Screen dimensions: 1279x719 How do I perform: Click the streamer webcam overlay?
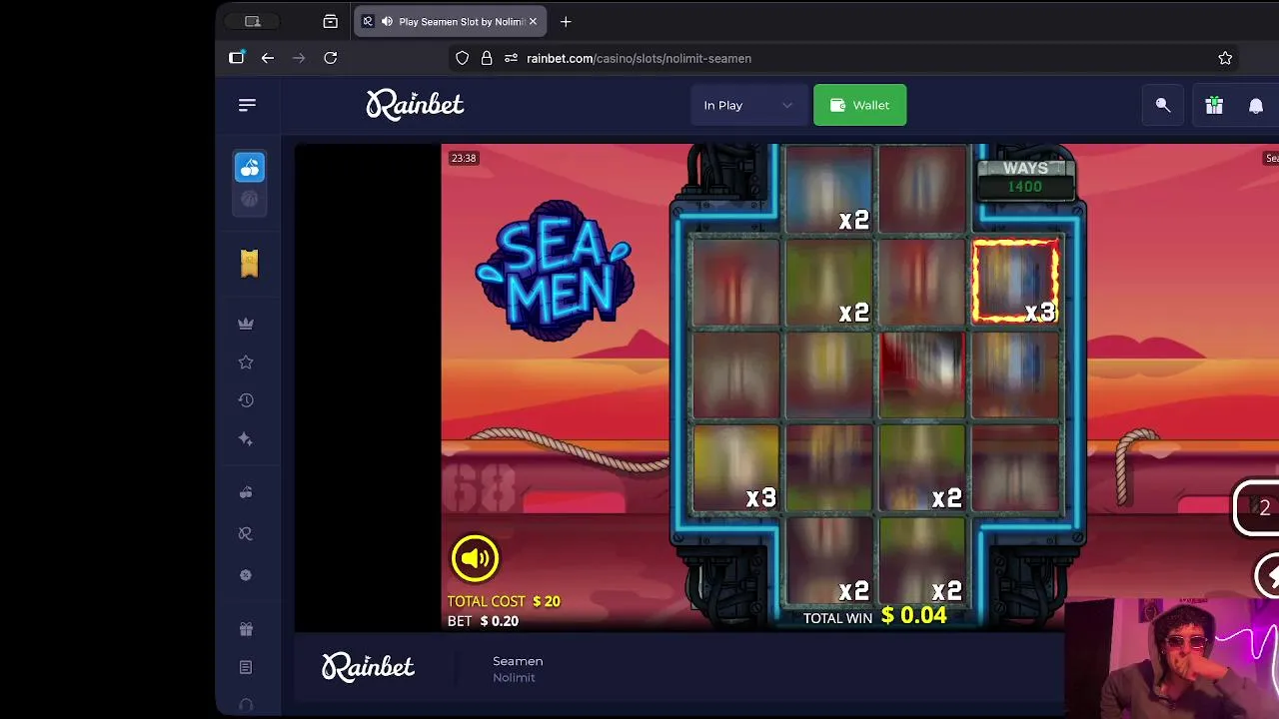coord(1172,658)
